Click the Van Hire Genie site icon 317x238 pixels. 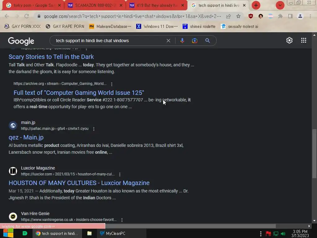(13, 217)
